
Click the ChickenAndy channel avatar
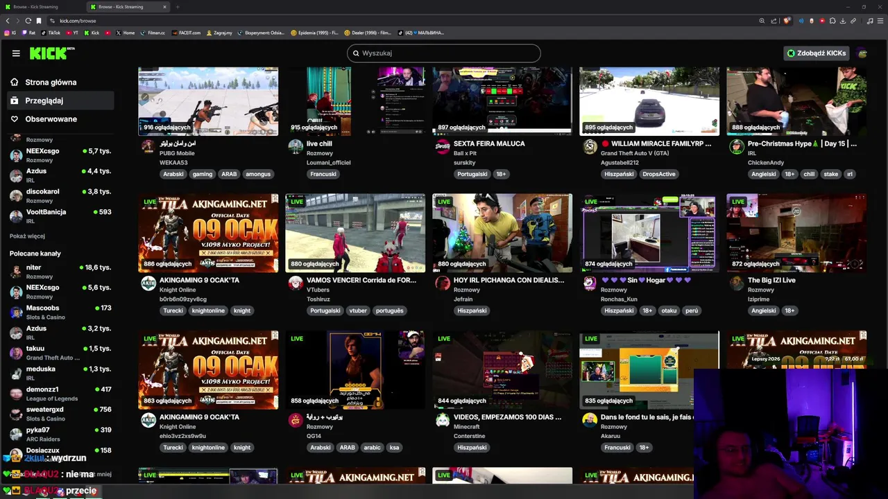[x=737, y=146]
